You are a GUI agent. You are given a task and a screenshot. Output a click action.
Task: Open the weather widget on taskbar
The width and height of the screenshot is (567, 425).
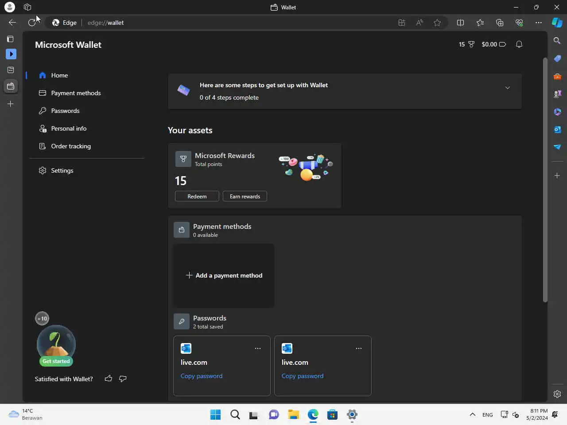click(26, 414)
